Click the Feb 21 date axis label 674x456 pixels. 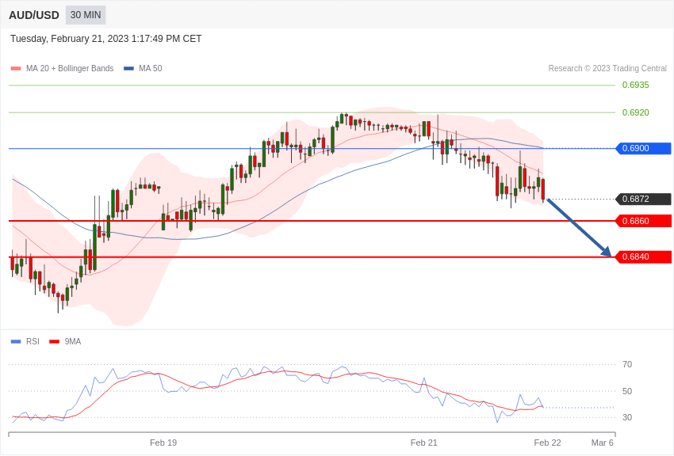(x=424, y=443)
